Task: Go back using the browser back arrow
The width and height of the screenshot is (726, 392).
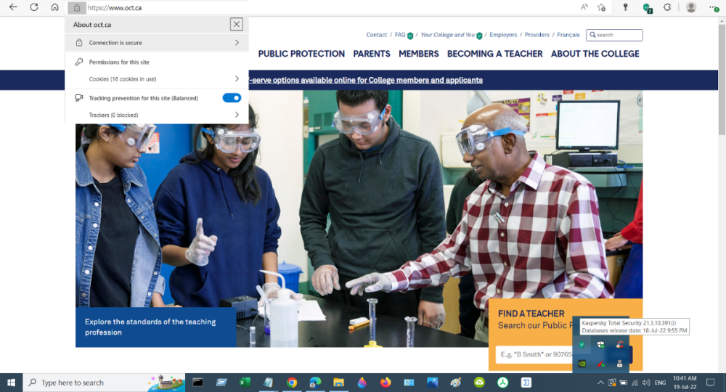Action: 13,7
